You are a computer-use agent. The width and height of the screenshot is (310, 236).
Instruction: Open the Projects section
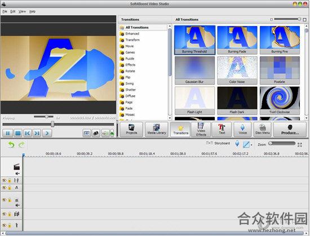pyautogui.click(x=131, y=130)
